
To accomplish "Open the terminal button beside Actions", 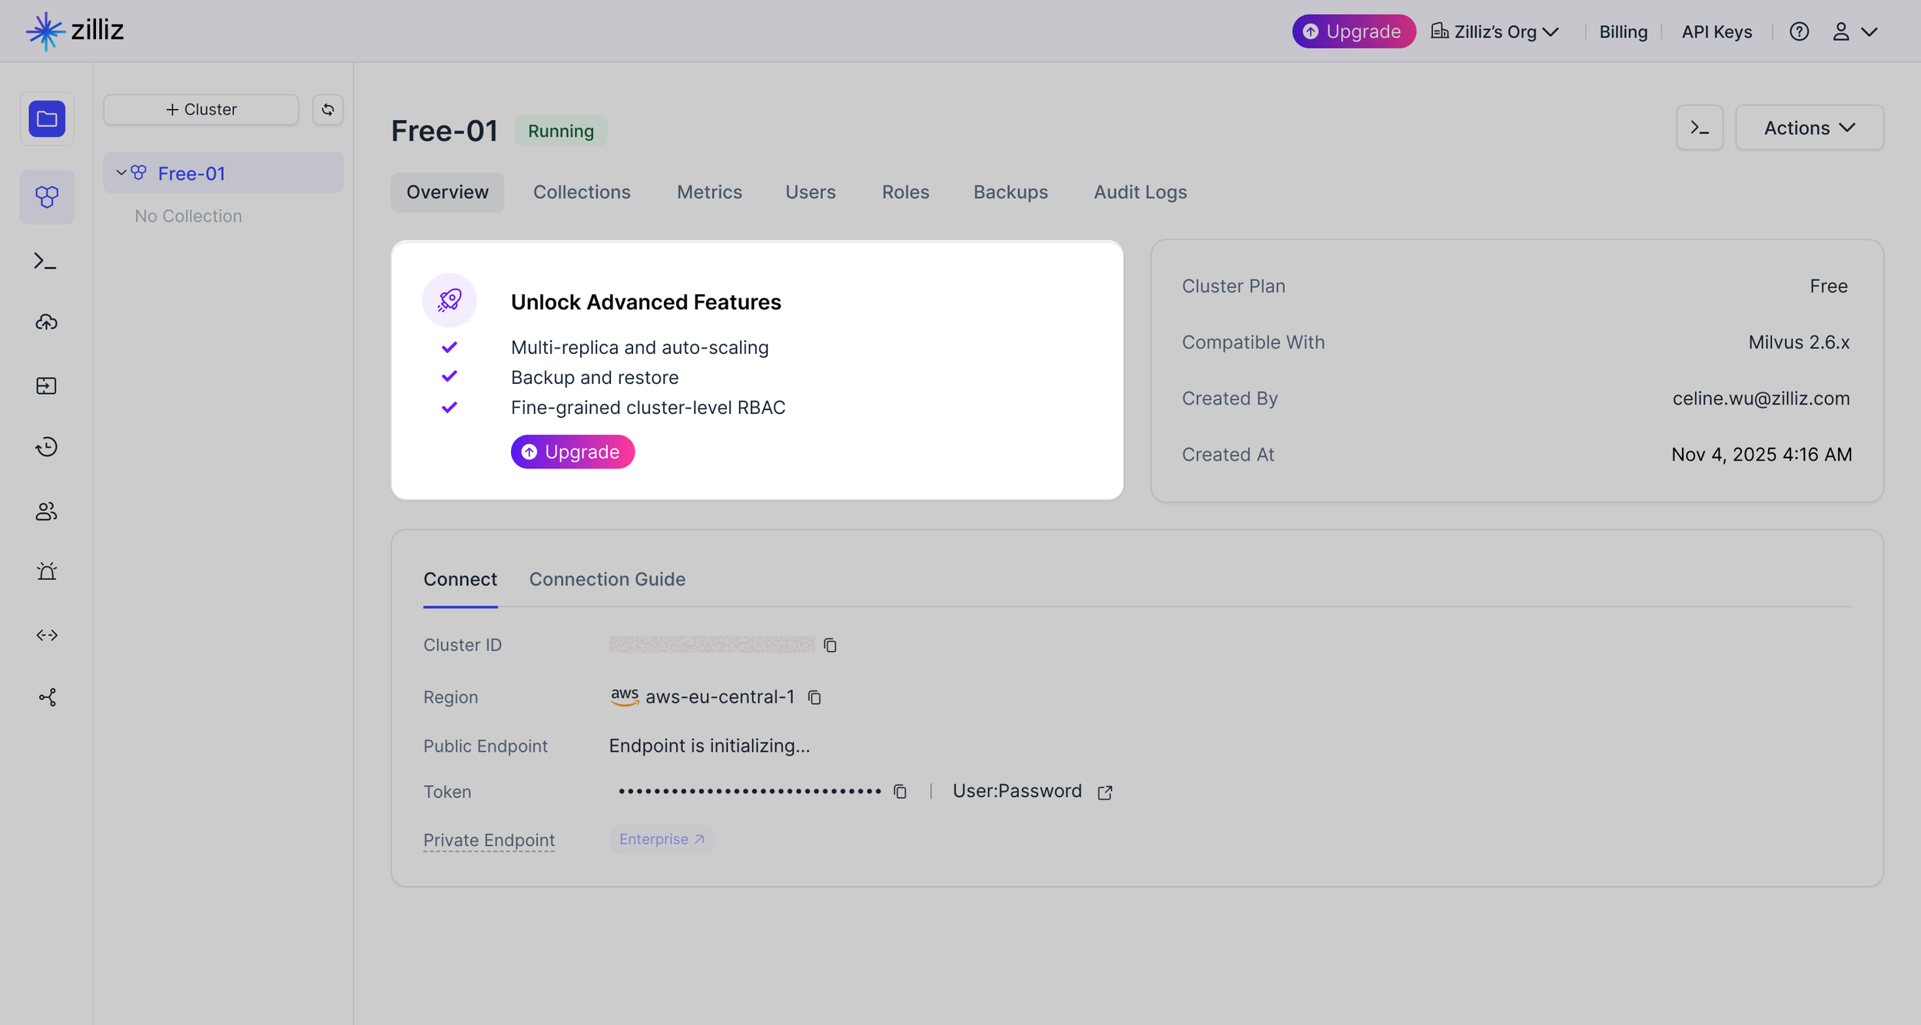I will point(1700,128).
